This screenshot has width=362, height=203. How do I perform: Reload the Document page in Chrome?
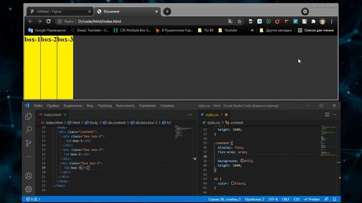[49, 21]
